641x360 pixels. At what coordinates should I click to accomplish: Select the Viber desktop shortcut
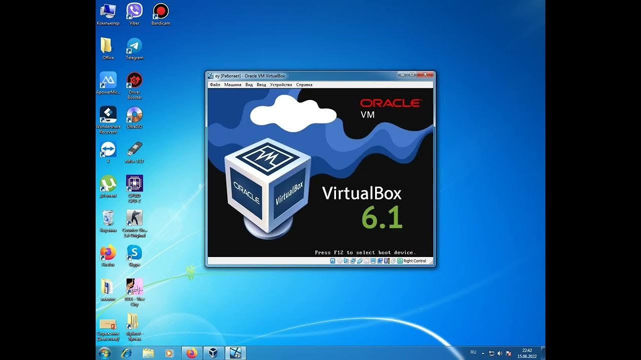[134, 14]
